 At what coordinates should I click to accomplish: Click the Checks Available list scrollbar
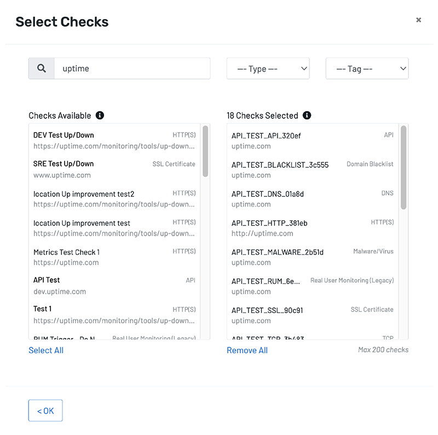205,151
